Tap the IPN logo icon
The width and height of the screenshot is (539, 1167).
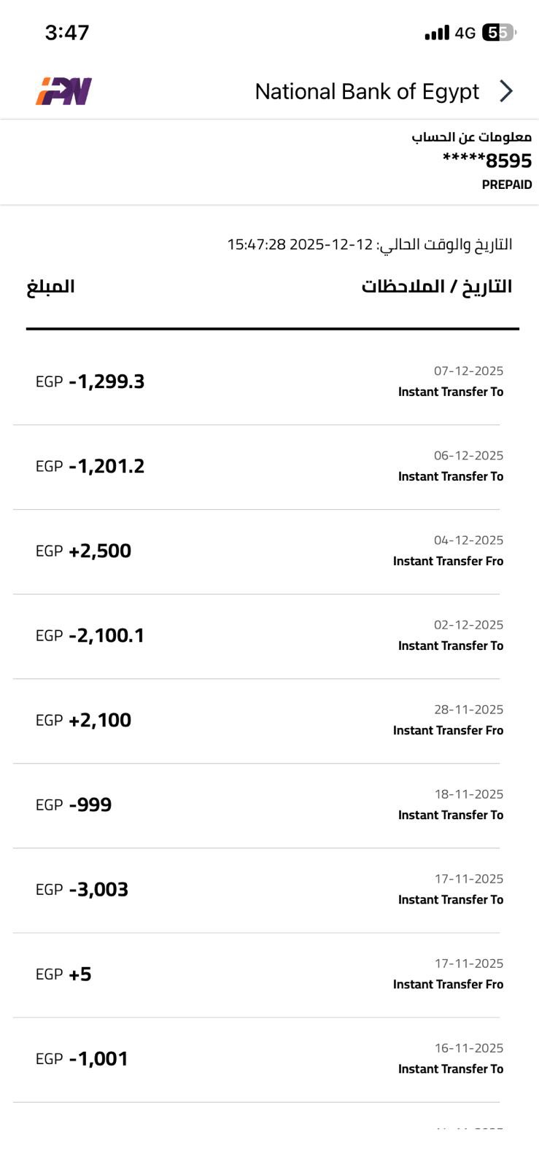(64, 91)
